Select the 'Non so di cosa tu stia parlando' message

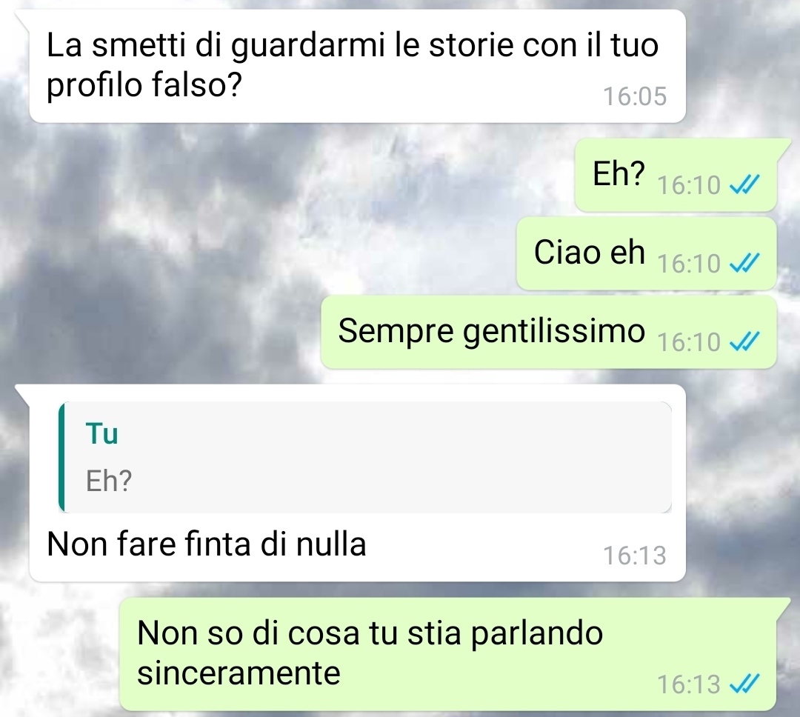click(448, 654)
